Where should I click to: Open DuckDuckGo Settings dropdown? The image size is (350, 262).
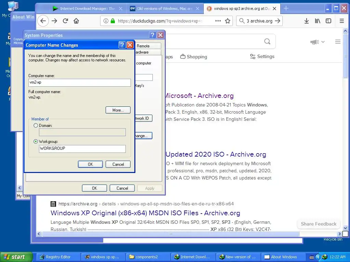(262, 56)
